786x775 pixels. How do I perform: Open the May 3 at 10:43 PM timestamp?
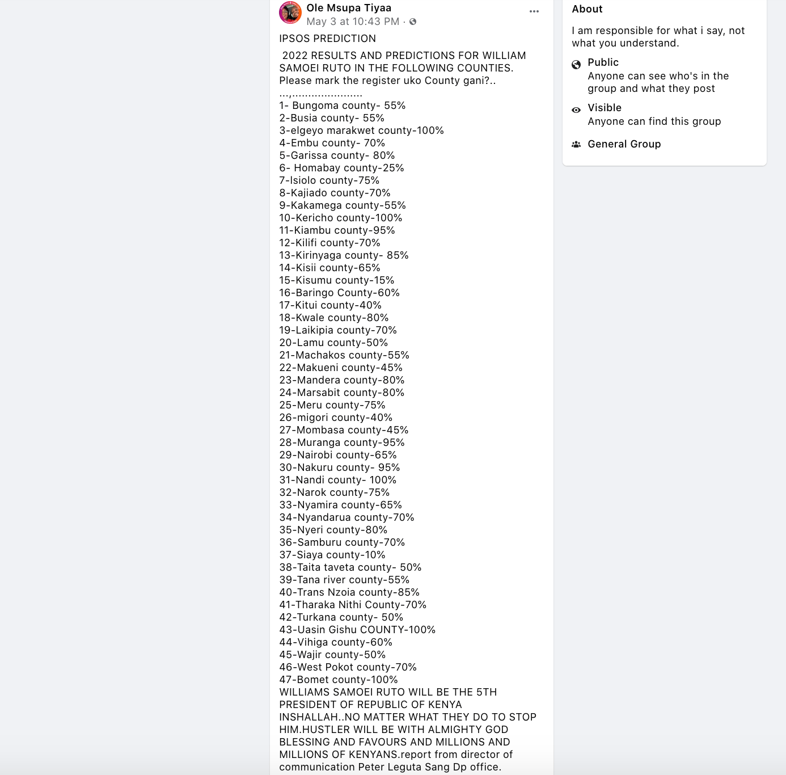pyautogui.click(x=353, y=22)
